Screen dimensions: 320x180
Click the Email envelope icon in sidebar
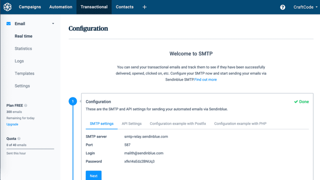8,24
